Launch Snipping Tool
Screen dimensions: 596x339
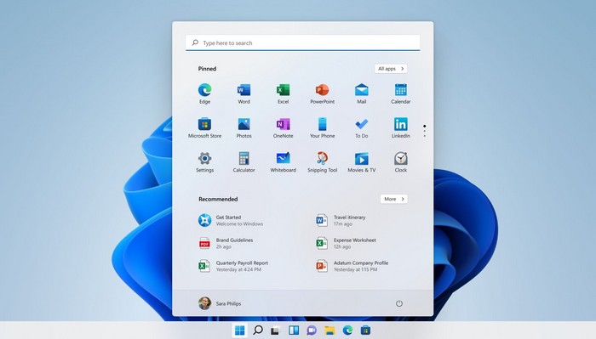[323, 162]
